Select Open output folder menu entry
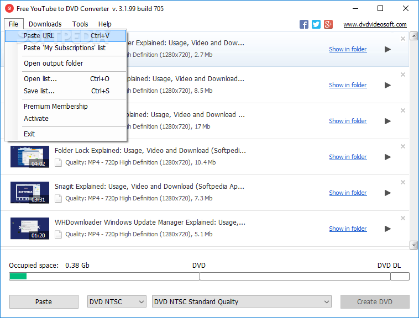The height and width of the screenshot is (318, 419). (x=65, y=63)
